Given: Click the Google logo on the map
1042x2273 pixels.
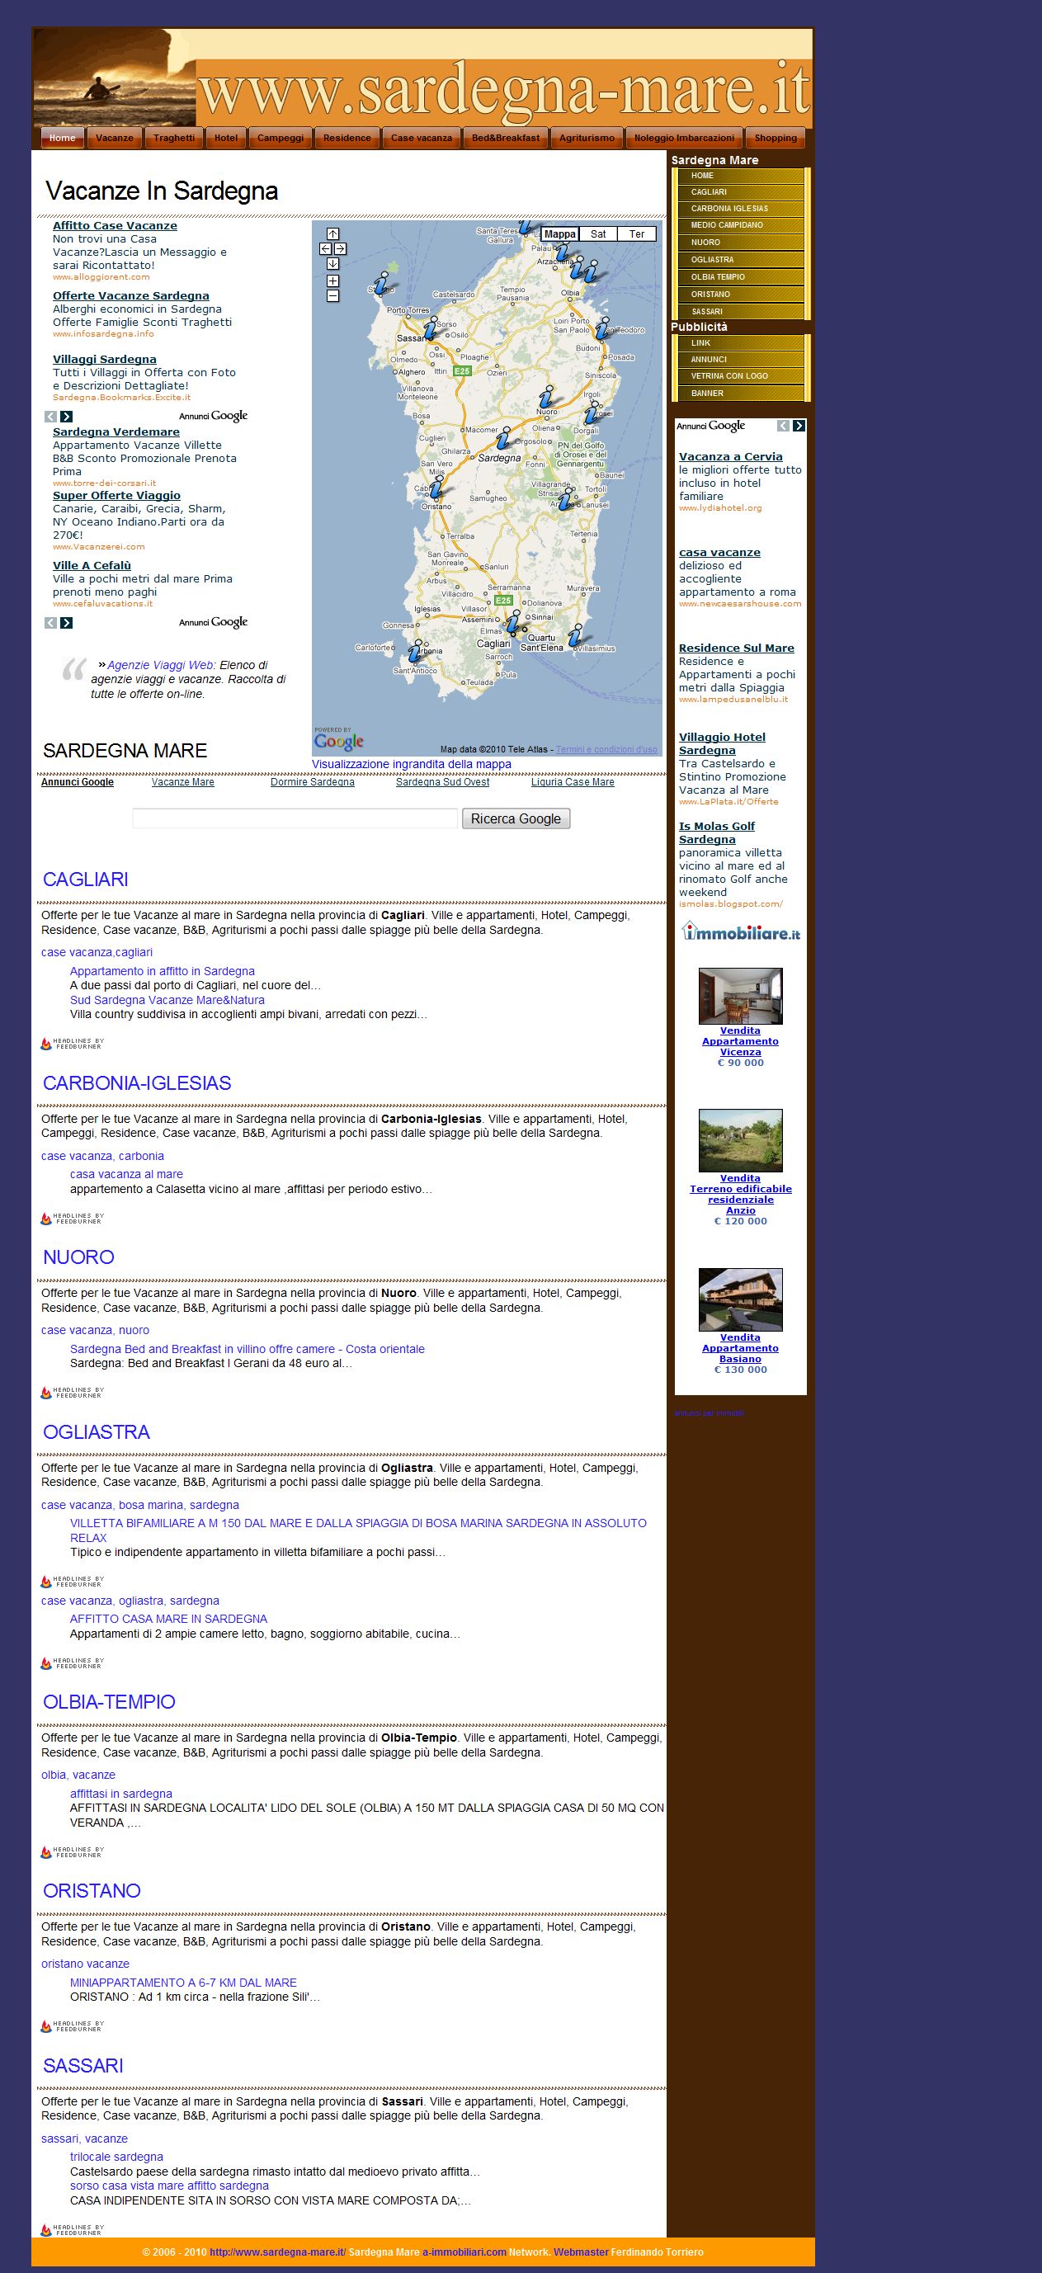Looking at the screenshot, I should click(x=339, y=741).
